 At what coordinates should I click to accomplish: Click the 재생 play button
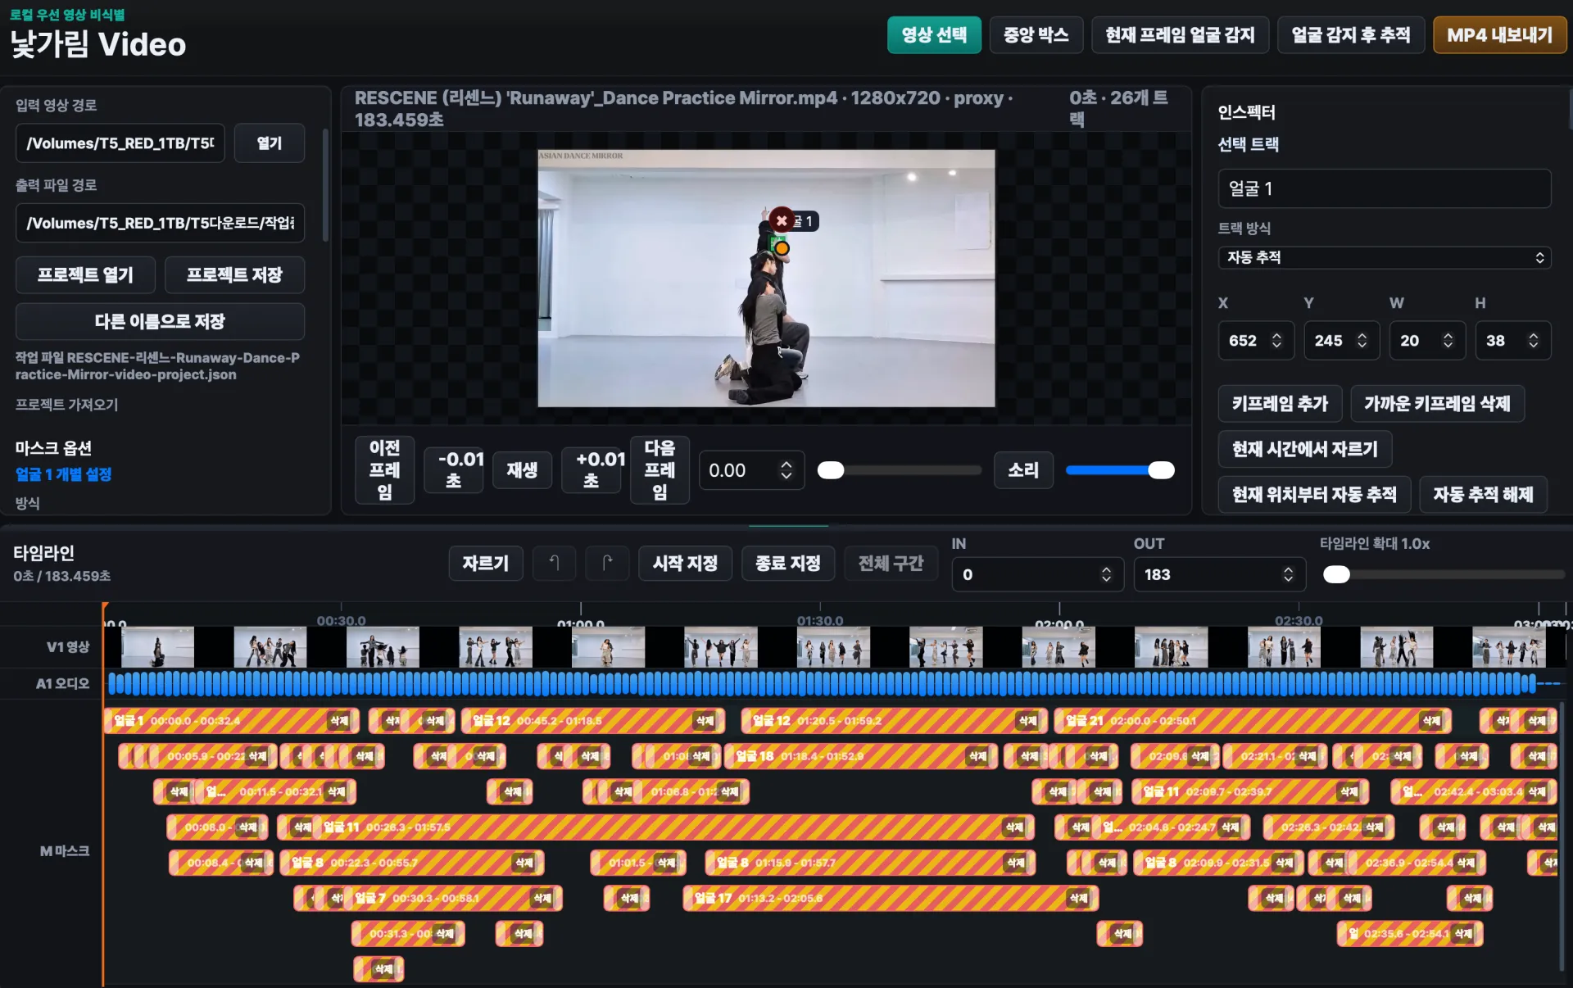522,470
